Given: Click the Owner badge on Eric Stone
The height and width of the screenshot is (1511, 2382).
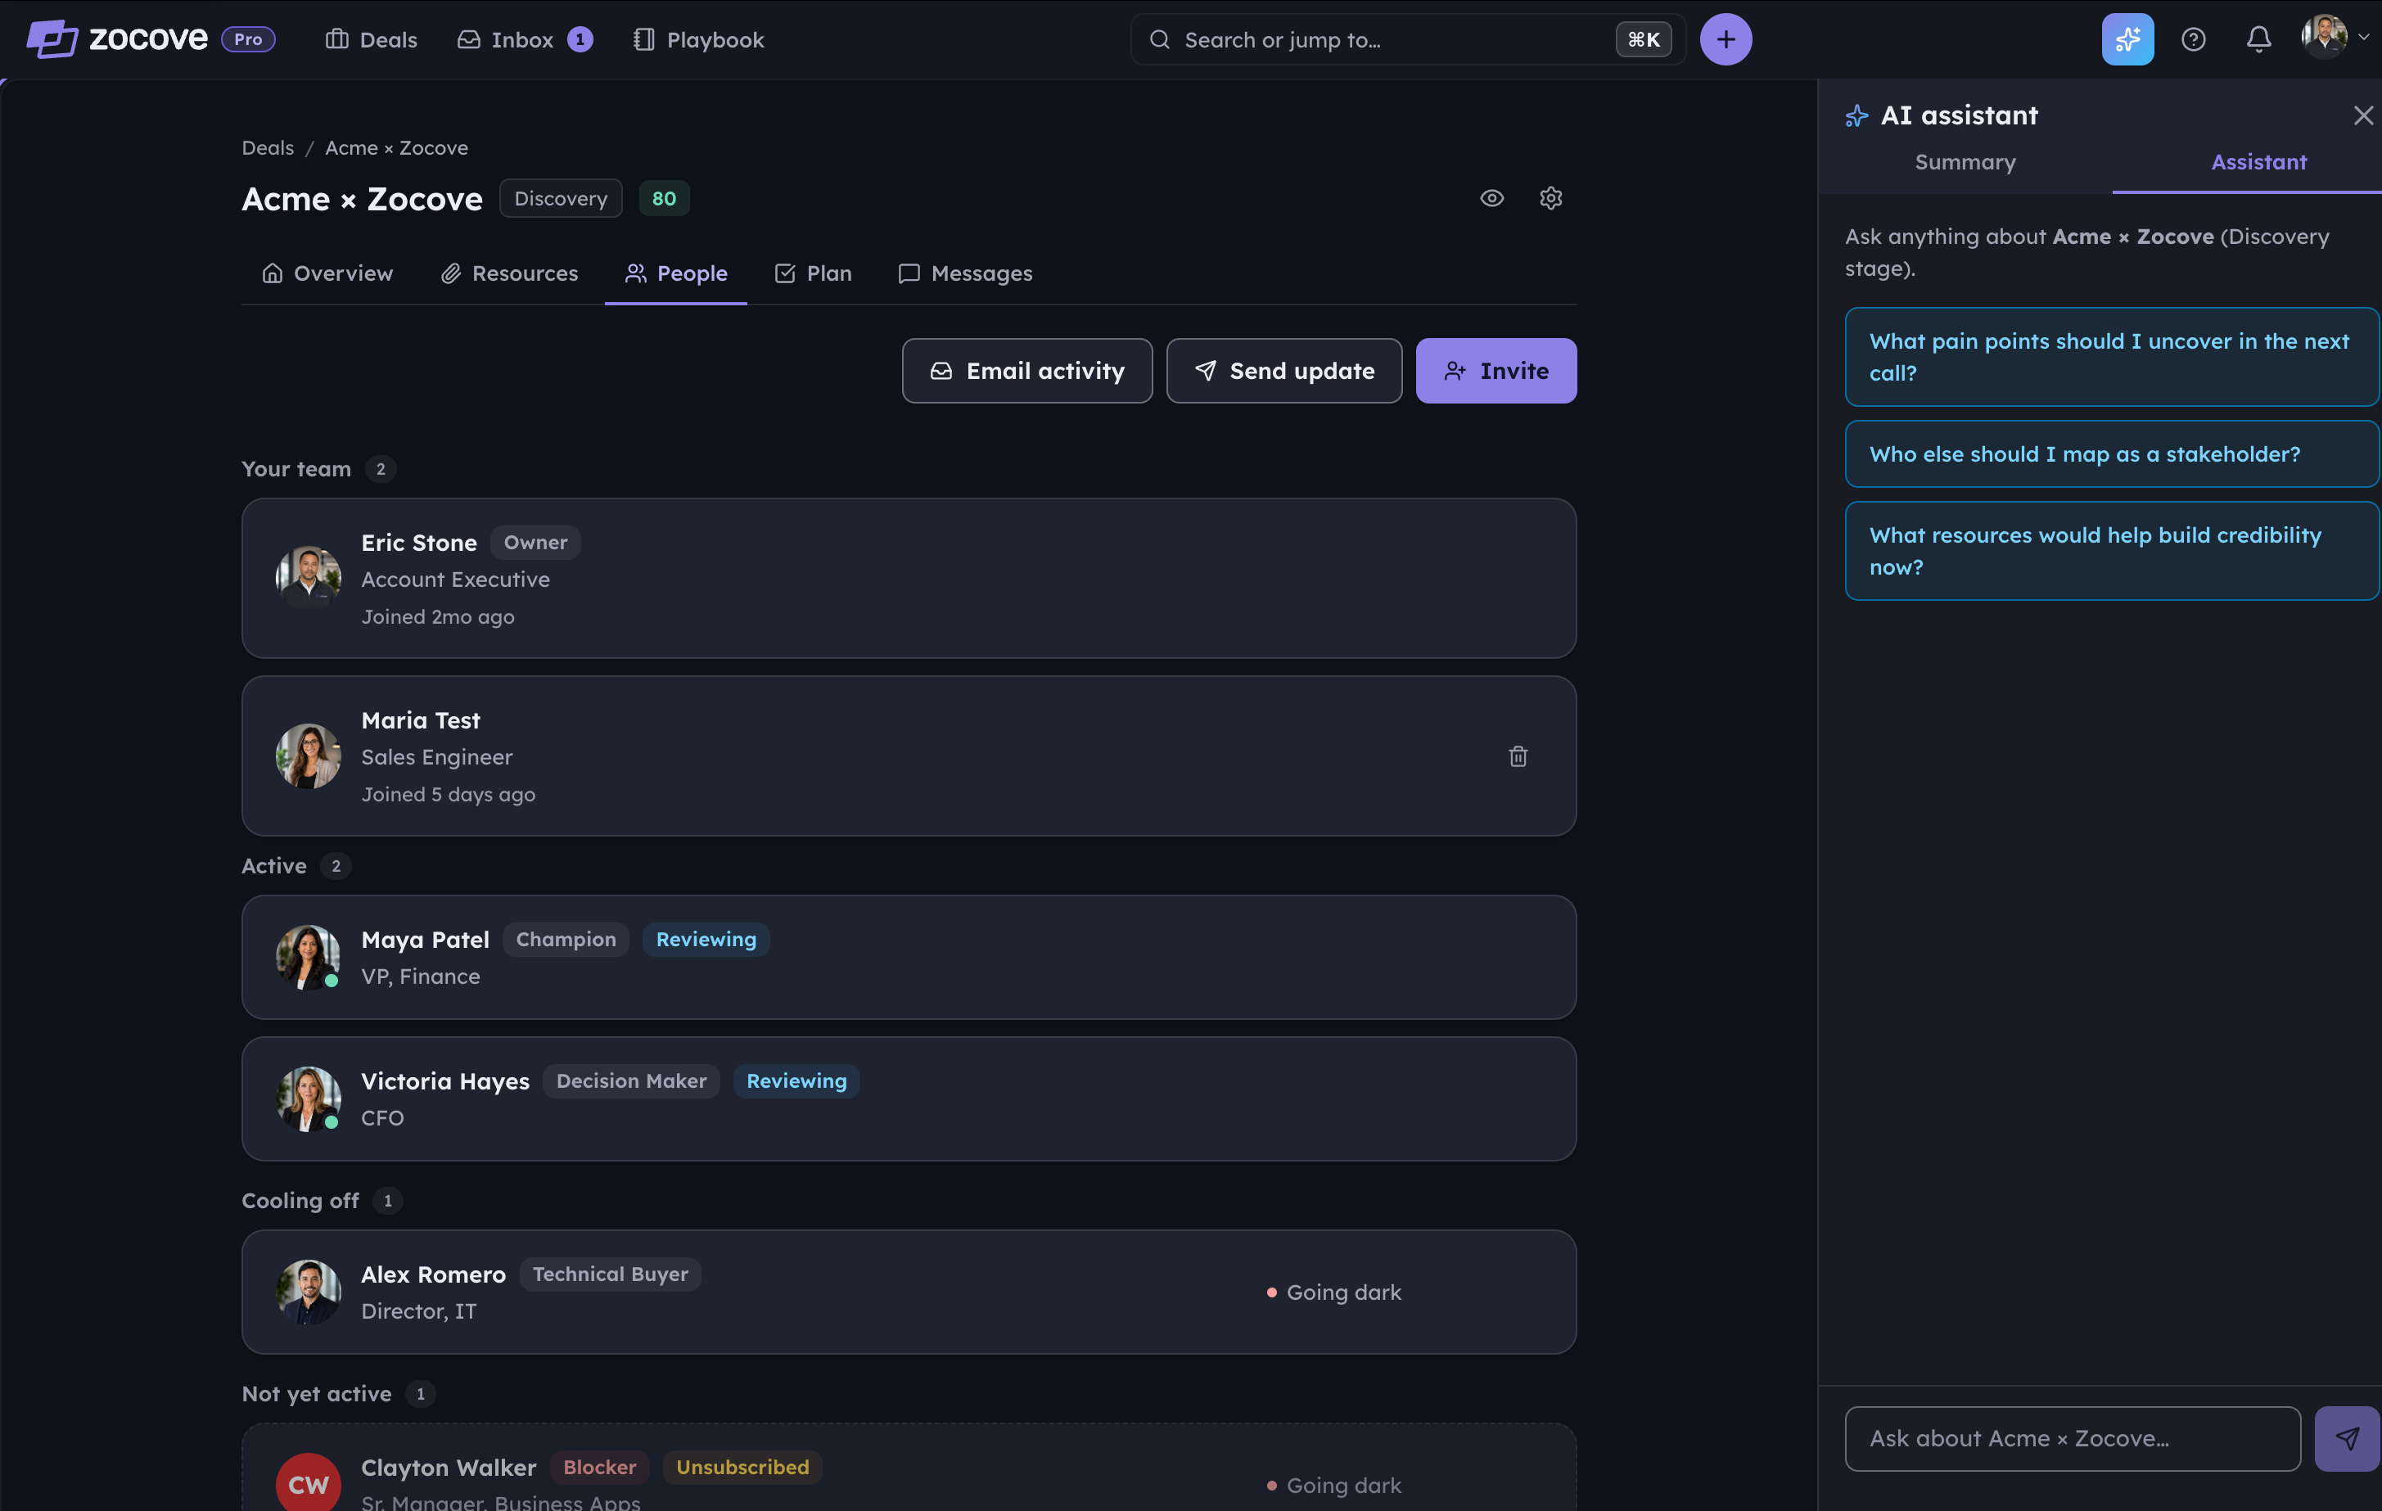Looking at the screenshot, I should click(x=536, y=543).
